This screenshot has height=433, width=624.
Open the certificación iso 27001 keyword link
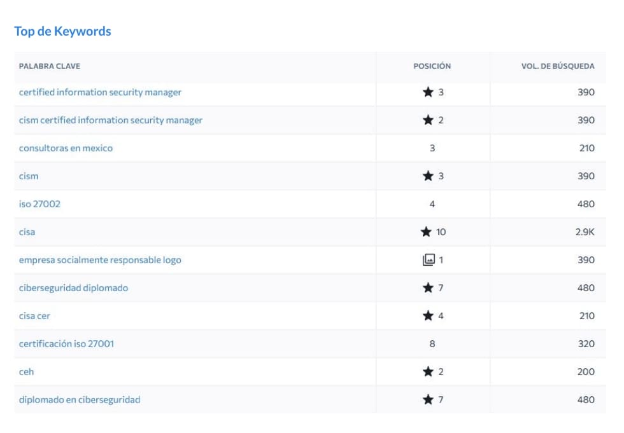click(66, 343)
